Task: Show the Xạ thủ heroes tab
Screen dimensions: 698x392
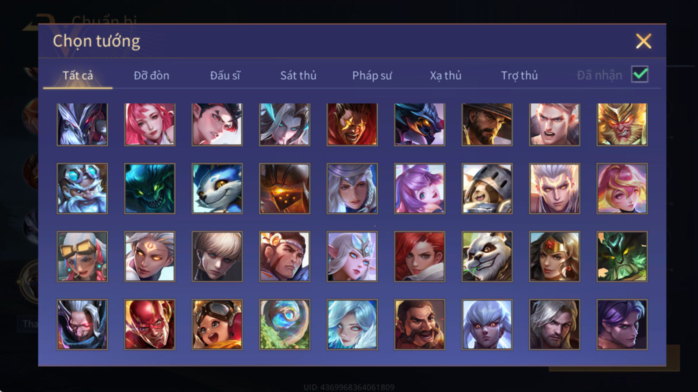Action: point(446,75)
